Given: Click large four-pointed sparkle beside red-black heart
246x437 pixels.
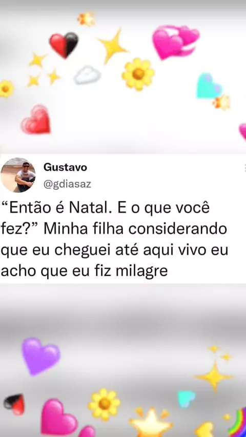Looking at the screenshot, I should 112,47.
